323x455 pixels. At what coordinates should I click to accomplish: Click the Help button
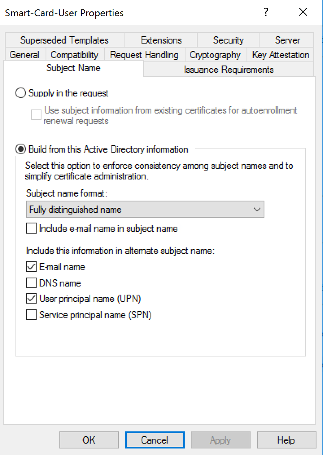286,440
